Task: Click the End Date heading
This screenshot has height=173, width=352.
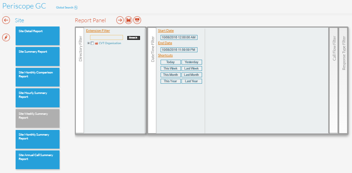Action: [x=165, y=43]
